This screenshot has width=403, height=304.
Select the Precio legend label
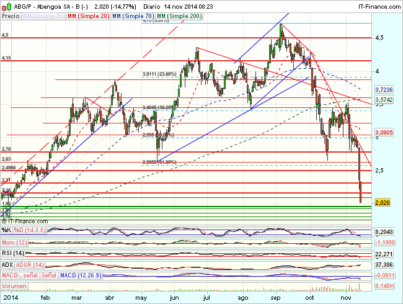click(11, 16)
